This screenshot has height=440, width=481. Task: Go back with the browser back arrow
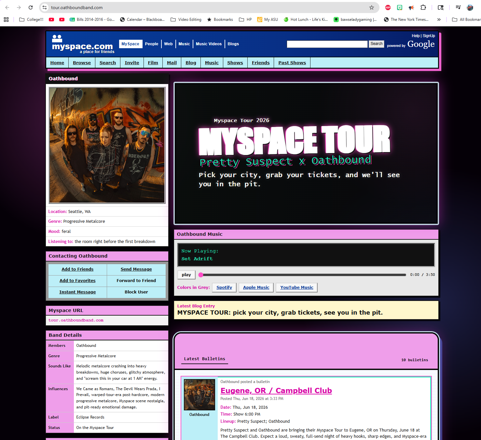(7, 7)
